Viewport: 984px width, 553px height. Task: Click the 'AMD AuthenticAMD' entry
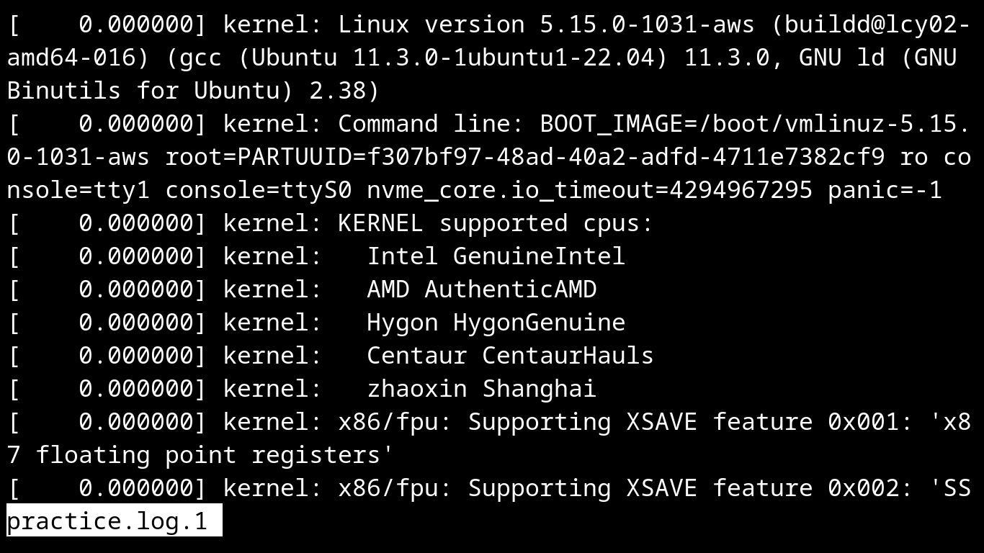tap(482, 289)
